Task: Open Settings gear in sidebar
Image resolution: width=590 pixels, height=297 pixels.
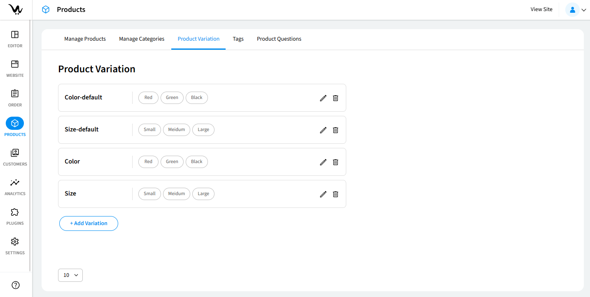Action: 15,242
